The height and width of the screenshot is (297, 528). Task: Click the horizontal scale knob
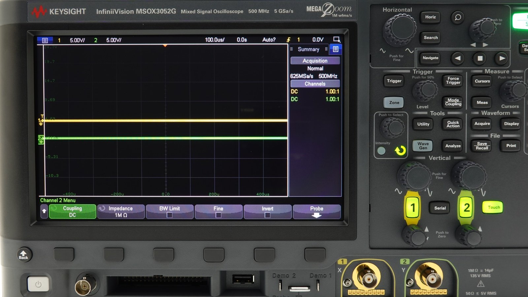click(x=399, y=30)
